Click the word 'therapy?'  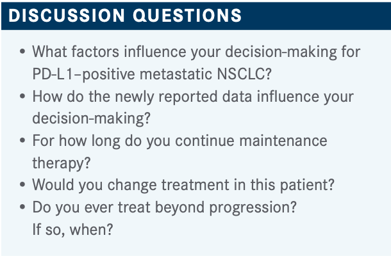click(x=62, y=163)
